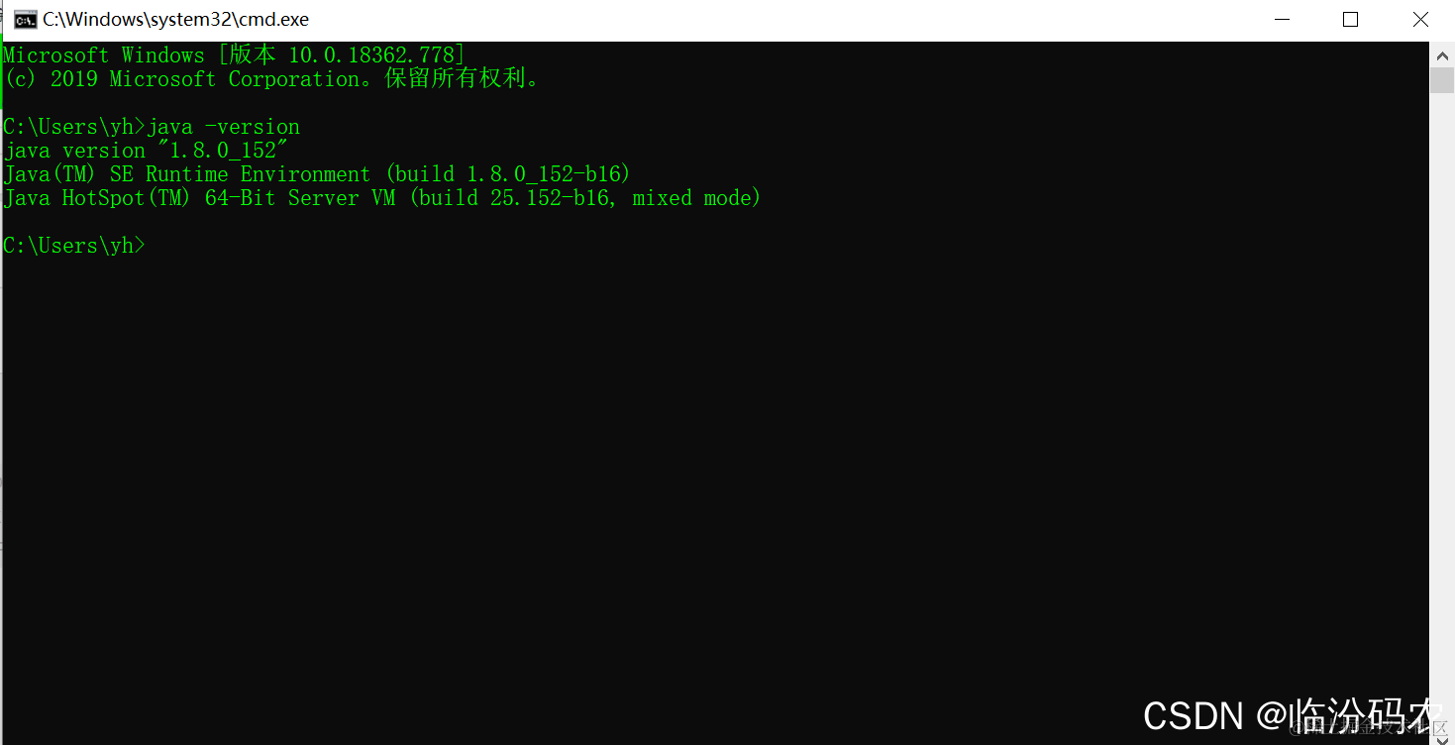Click the build 1.8.0_152-b16 text
The width and height of the screenshot is (1455, 745).
tap(508, 174)
